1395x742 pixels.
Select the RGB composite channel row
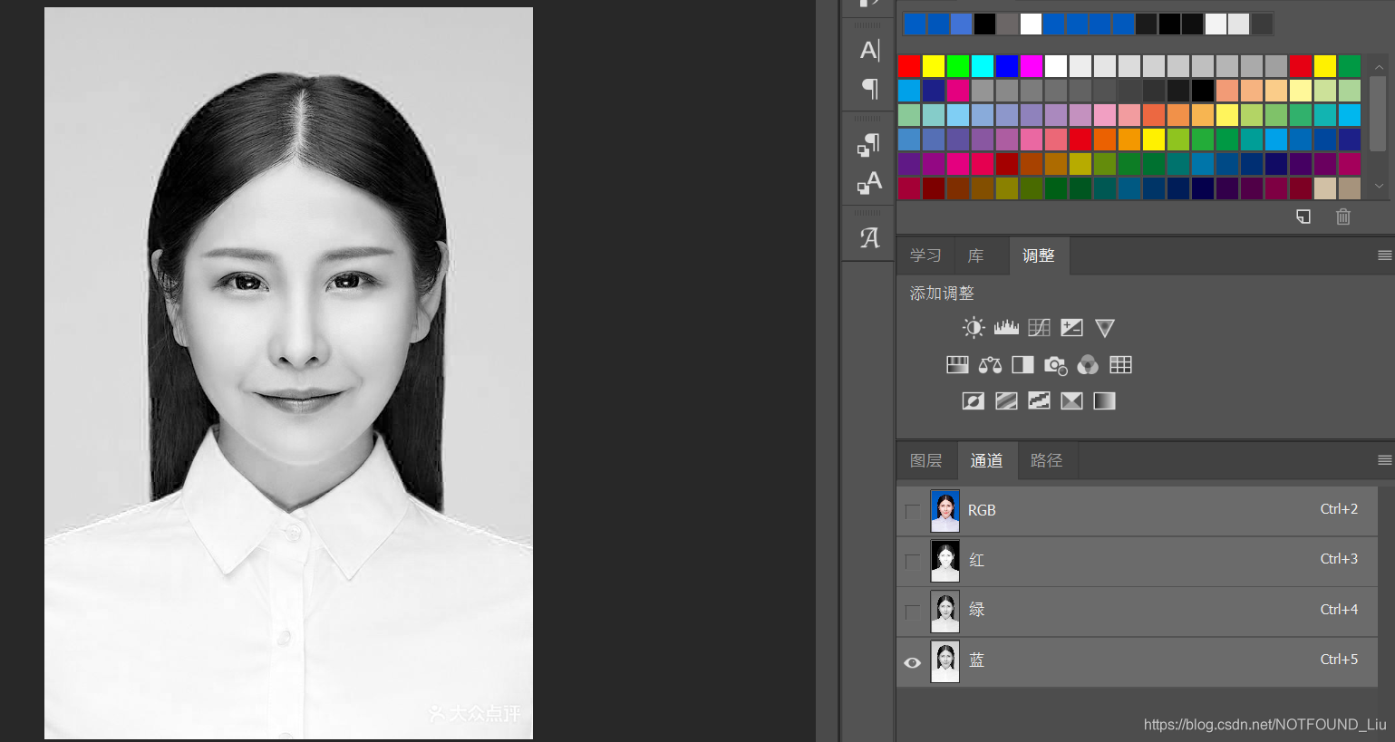pyautogui.click(x=1137, y=511)
